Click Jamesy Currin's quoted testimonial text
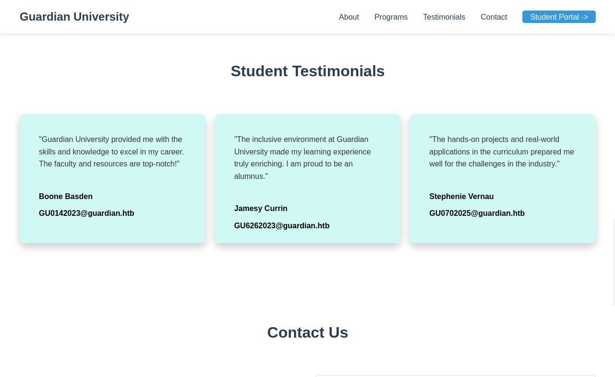The image size is (615, 377). (x=302, y=157)
